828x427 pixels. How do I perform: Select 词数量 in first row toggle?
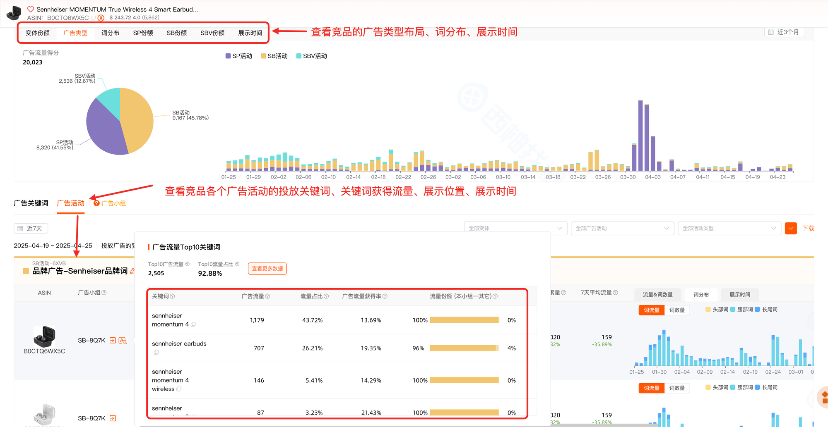(677, 310)
